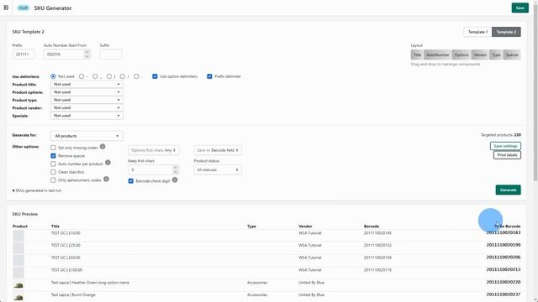Open the Generate for All products dropdown
Screen dimensions: 538x302
(87, 136)
